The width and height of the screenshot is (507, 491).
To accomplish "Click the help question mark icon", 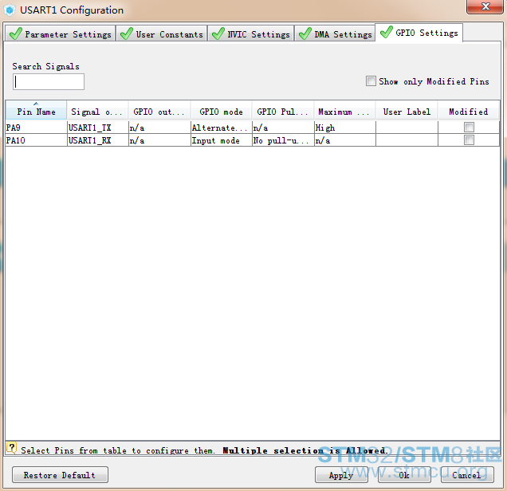I will 12,448.
